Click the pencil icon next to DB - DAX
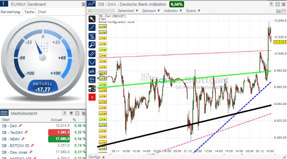The height and width of the screenshot is (159, 287). pos(21,126)
